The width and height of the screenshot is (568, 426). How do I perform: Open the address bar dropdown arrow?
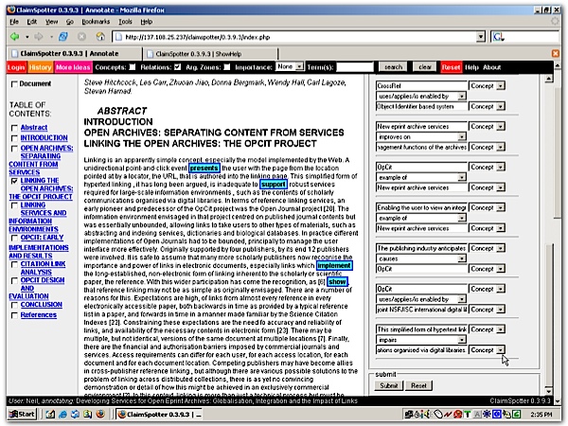(481, 37)
